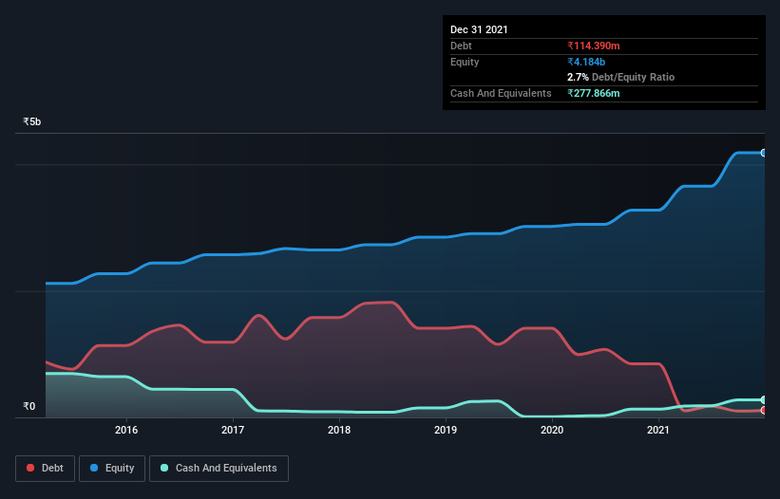Click the 2018 x-axis label
The image size is (780, 499).
pyautogui.click(x=339, y=430)
